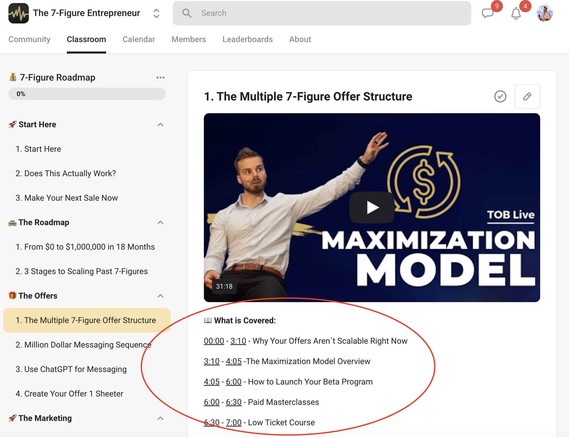569x437 pixels.
Task: Open the Million Dollar Messaging Sequence lesson
Action: [83, 345]
